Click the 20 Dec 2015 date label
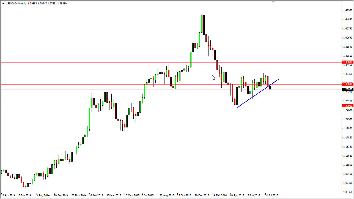 click(x=202, y=195)
